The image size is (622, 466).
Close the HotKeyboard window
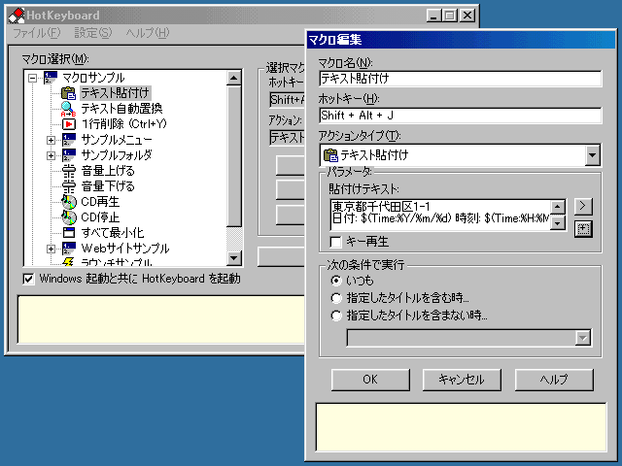pos(467,16)
